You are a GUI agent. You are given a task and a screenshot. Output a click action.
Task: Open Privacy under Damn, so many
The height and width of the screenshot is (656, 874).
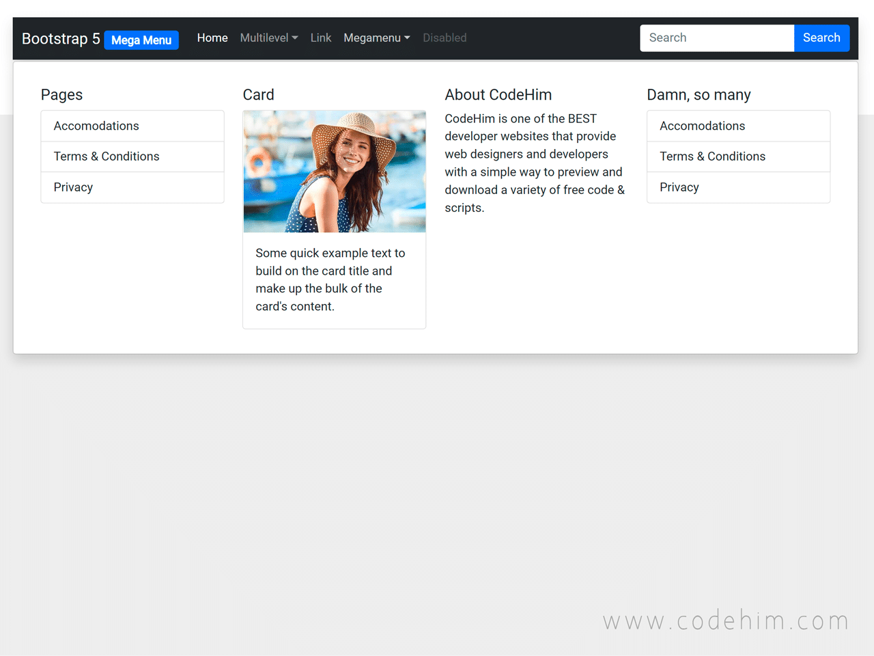click(679, 187)
